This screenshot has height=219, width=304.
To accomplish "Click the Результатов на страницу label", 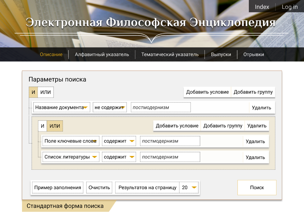I will coord(147,187).
